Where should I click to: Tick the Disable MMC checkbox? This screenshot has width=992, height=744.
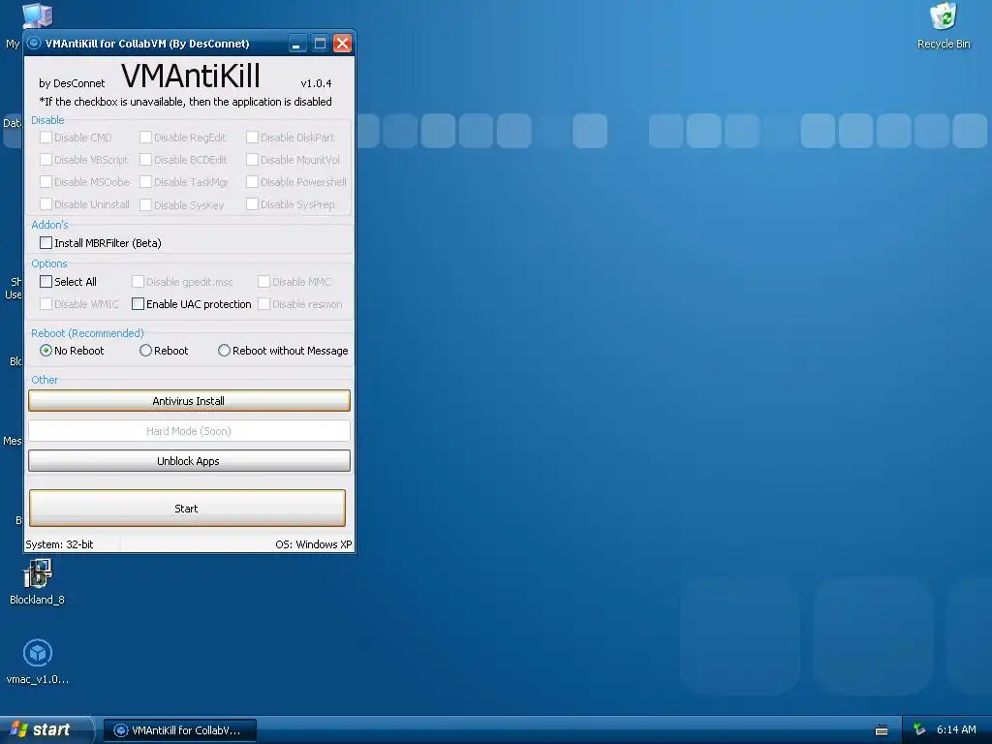point(263,282)
